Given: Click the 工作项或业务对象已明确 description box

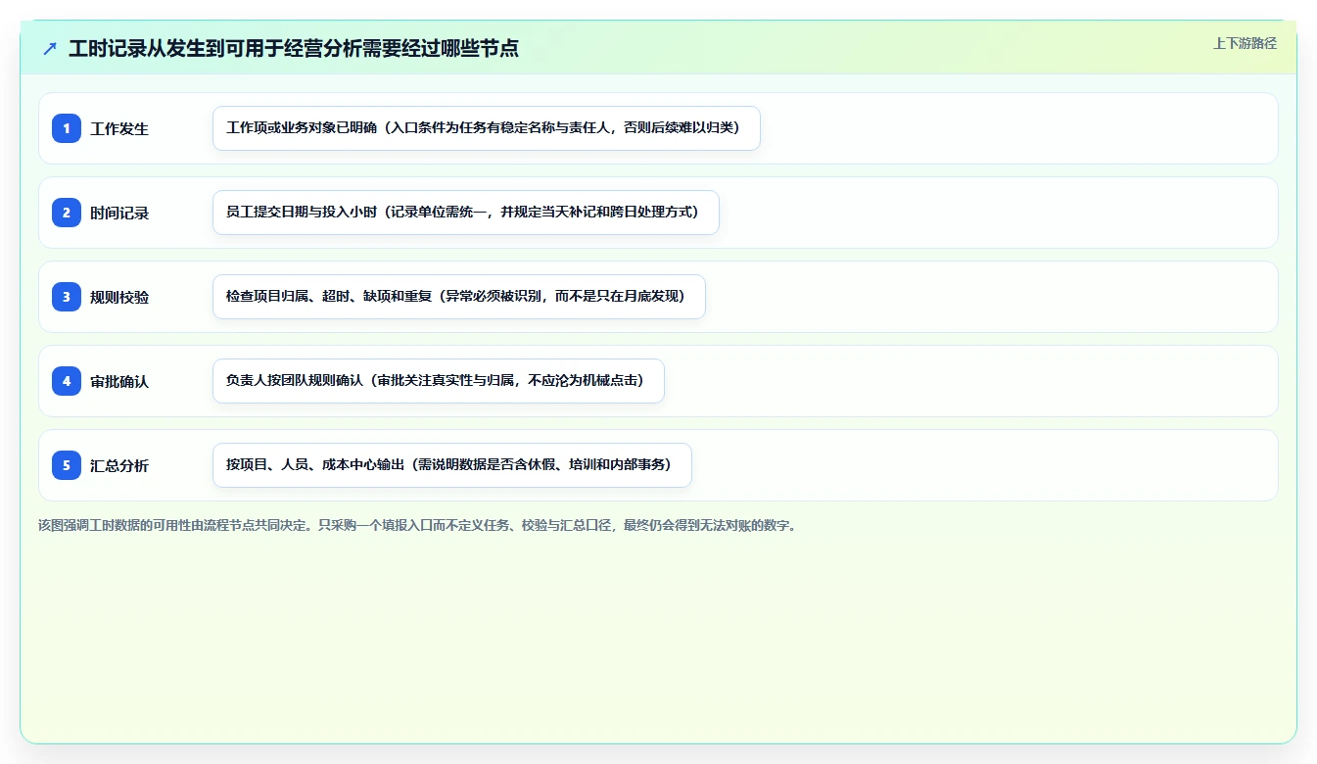Looking at the screenshot, I should (487, 128).
